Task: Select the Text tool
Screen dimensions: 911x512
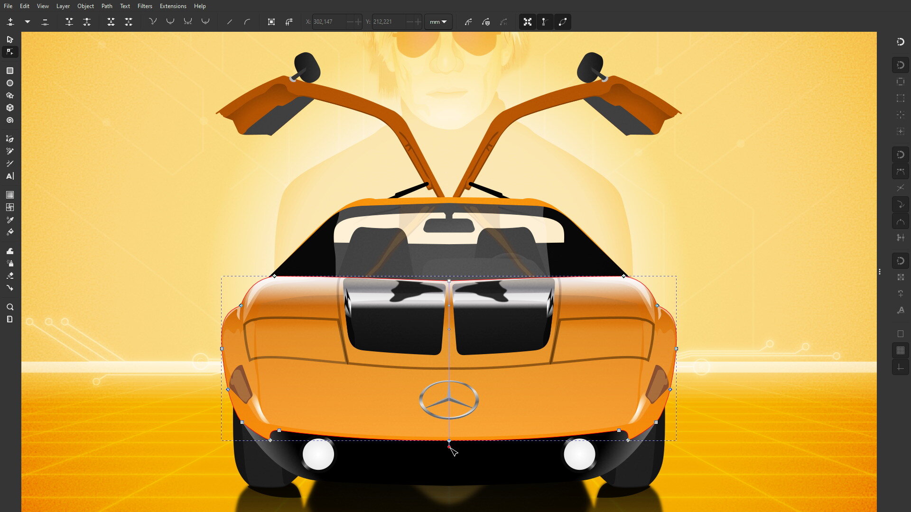Action: point(10,176)
